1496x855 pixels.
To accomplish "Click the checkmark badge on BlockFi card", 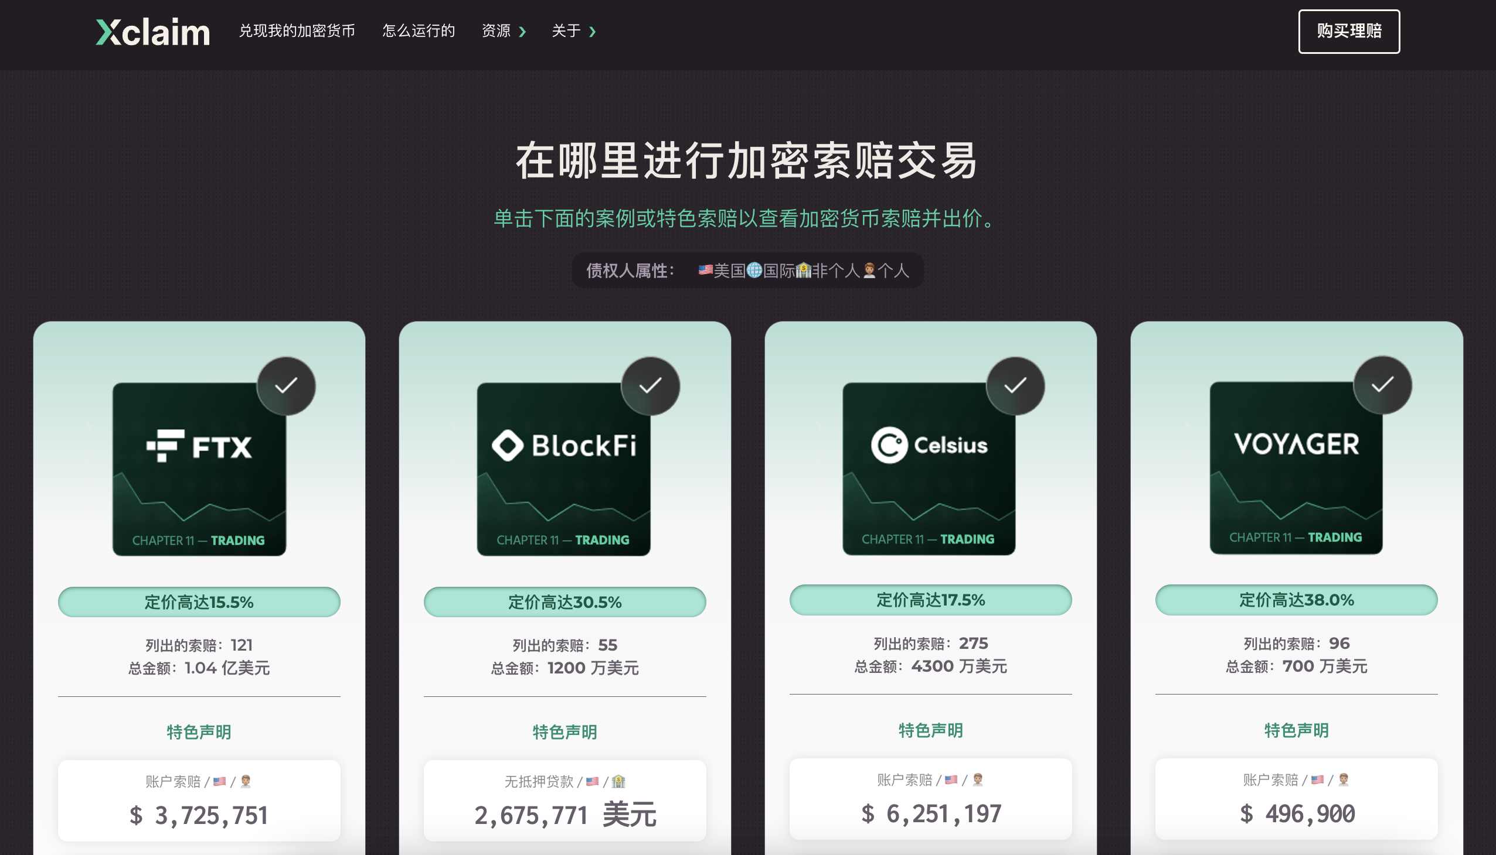I will (x=651, y=386).
